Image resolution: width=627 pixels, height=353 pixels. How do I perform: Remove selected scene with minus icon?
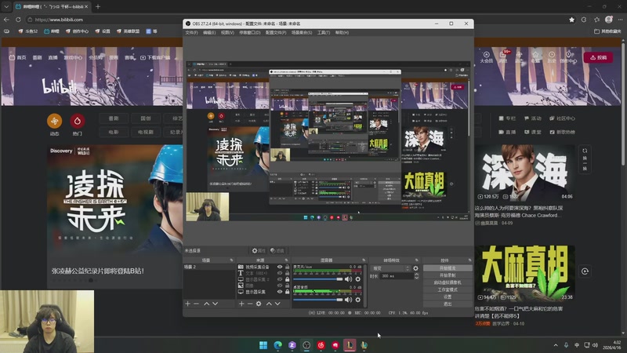tap(197, 304)
